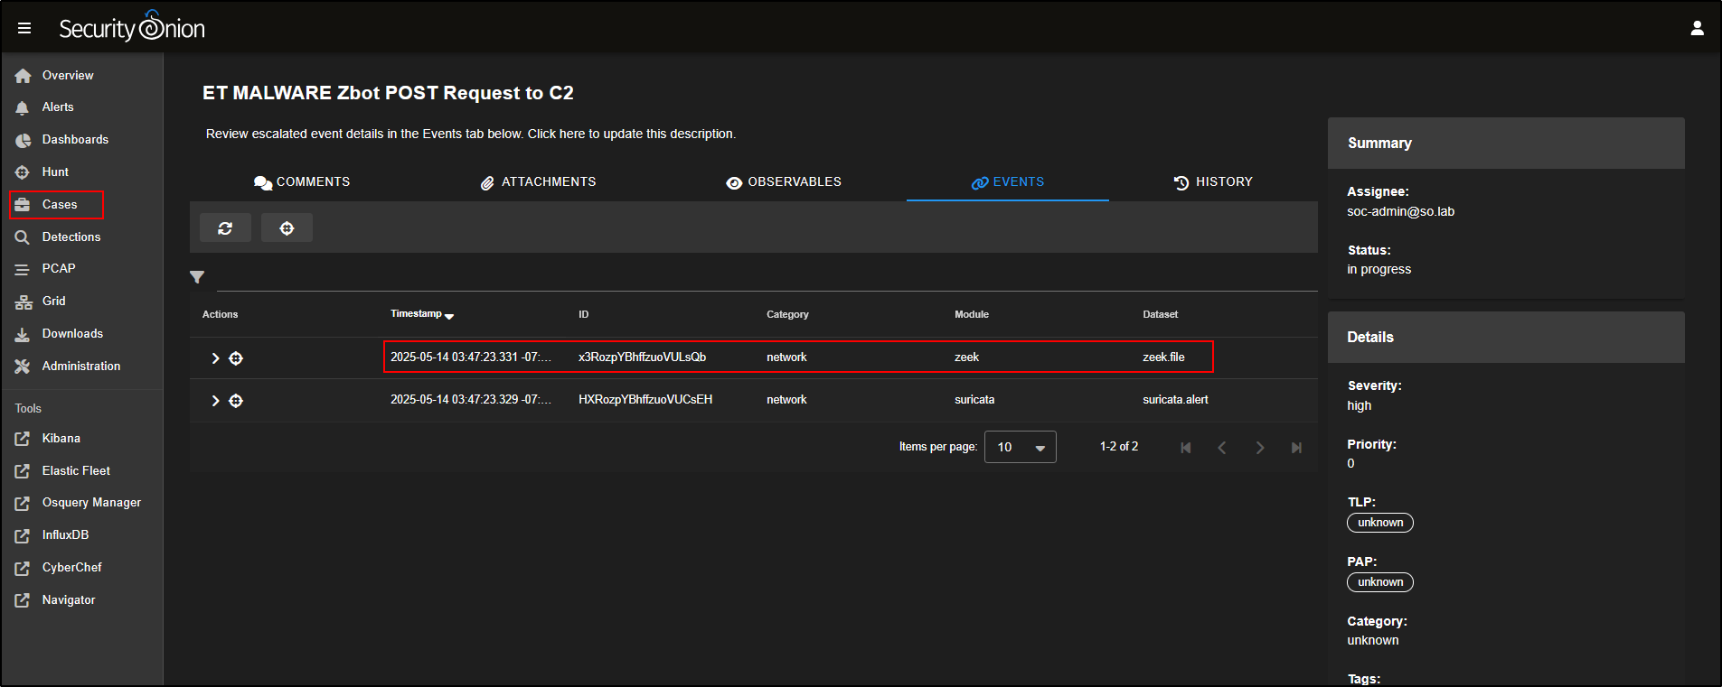
Task: Expand the zeek event row
Action: click(215, 358)
